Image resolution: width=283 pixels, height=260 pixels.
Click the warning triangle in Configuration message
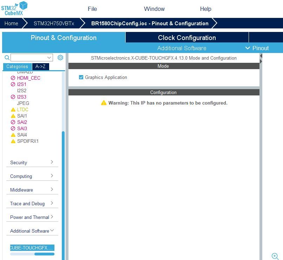coord(104,103)
